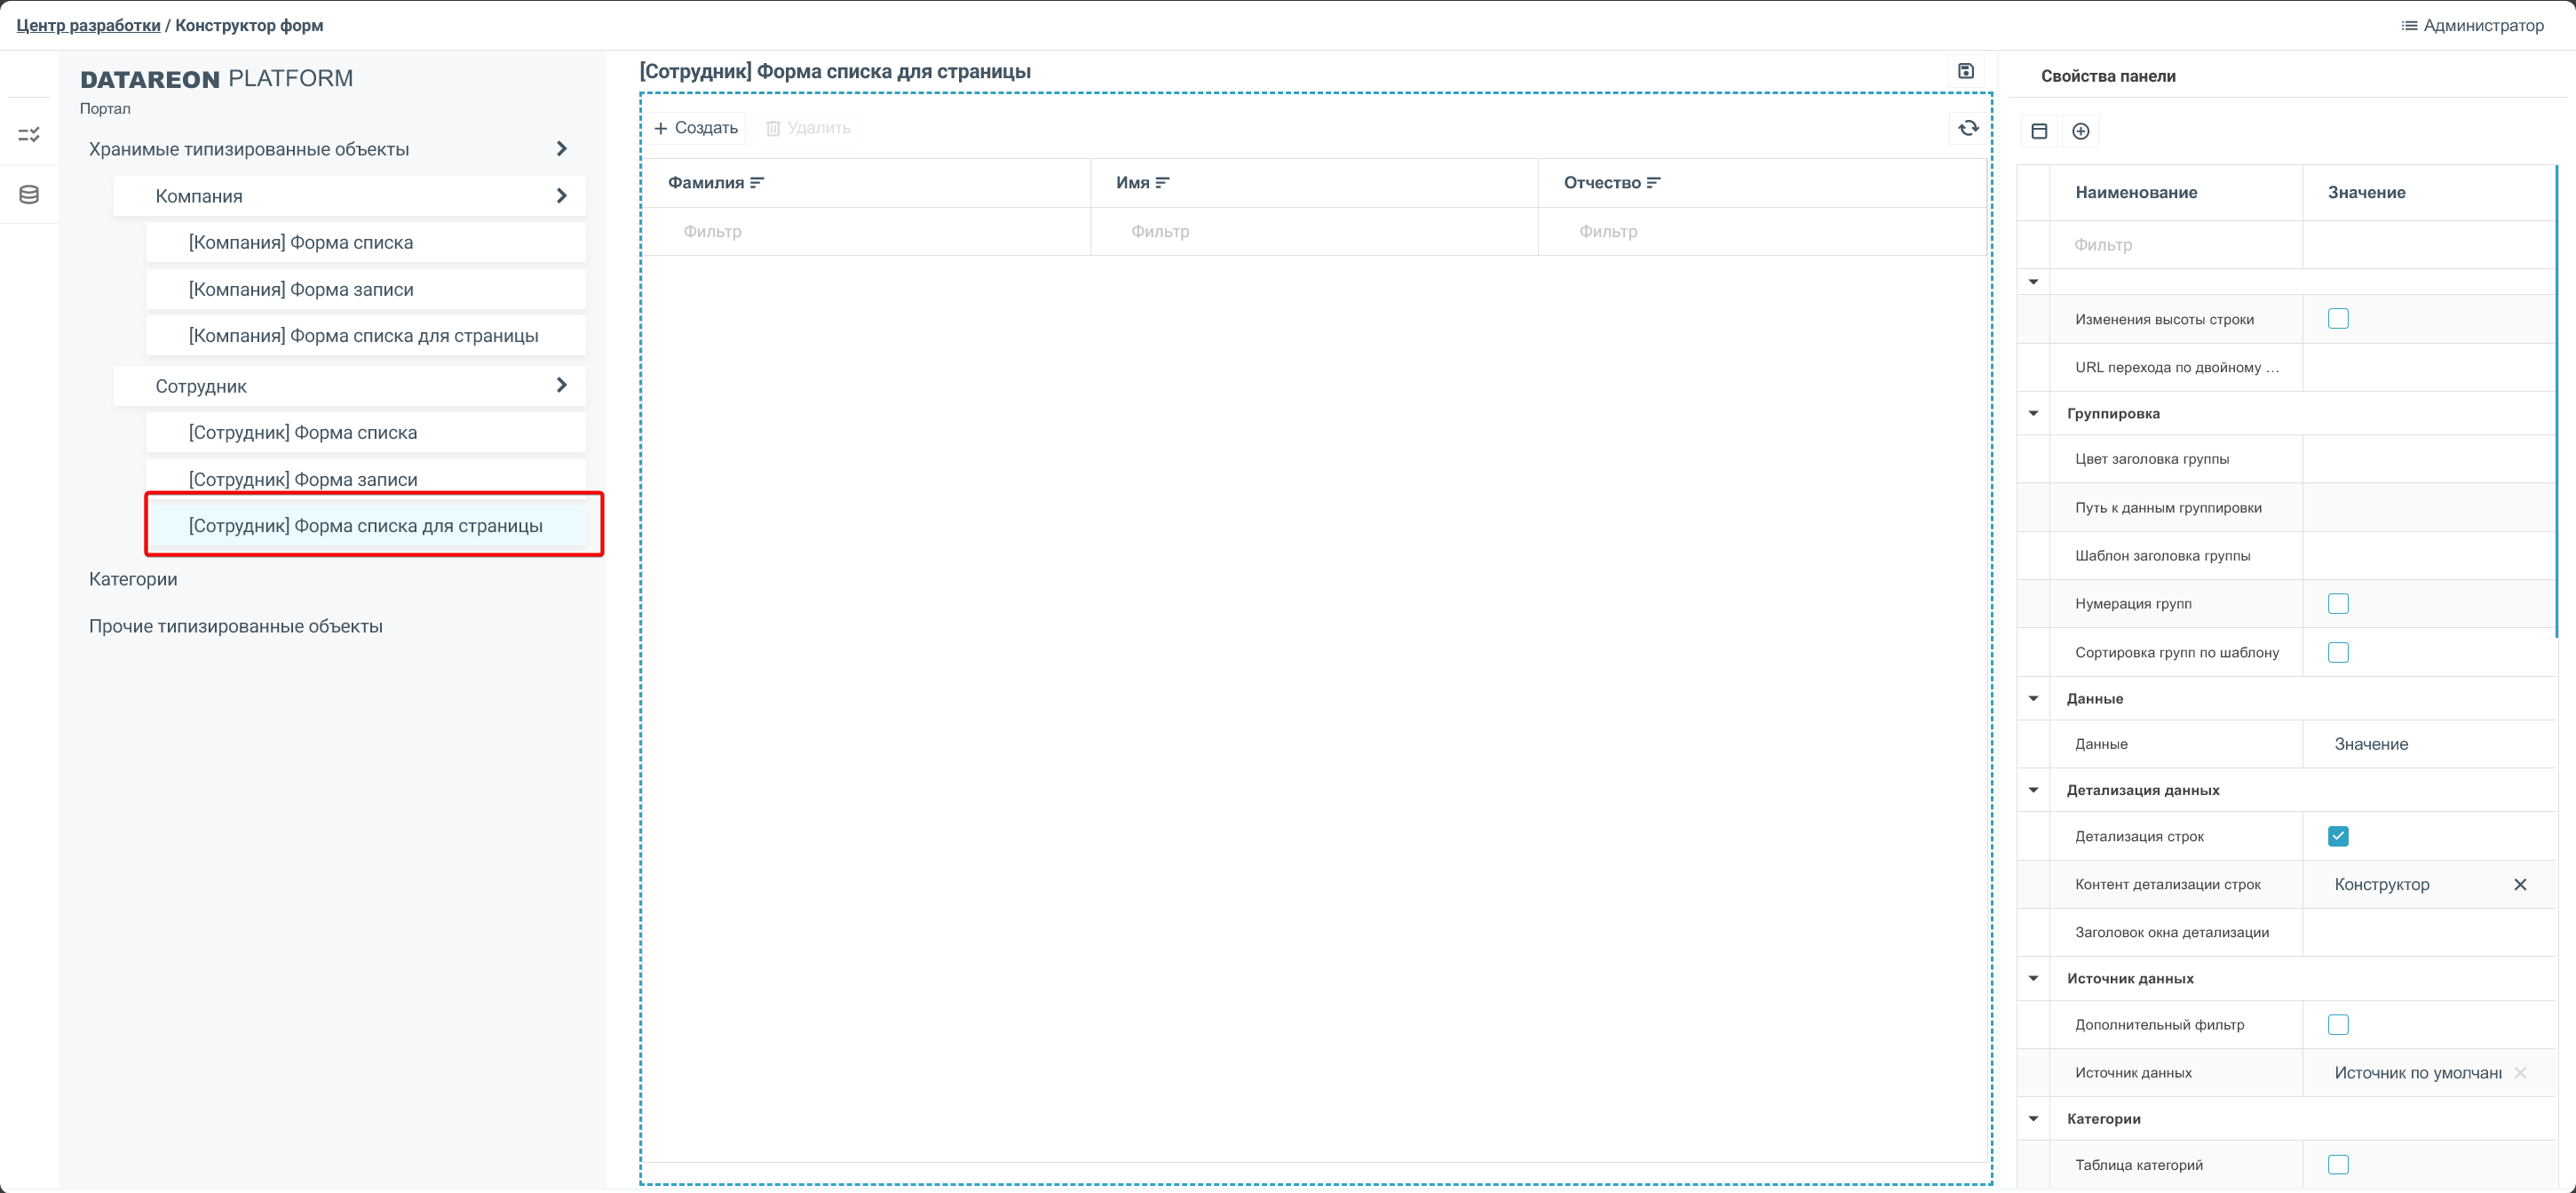The image size is (2576, 1193).
Task: Open the database icon in the left sidebar
Action: [29, 195]
